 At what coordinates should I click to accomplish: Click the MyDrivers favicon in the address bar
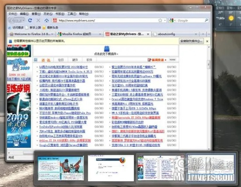[x=55, y=21]
